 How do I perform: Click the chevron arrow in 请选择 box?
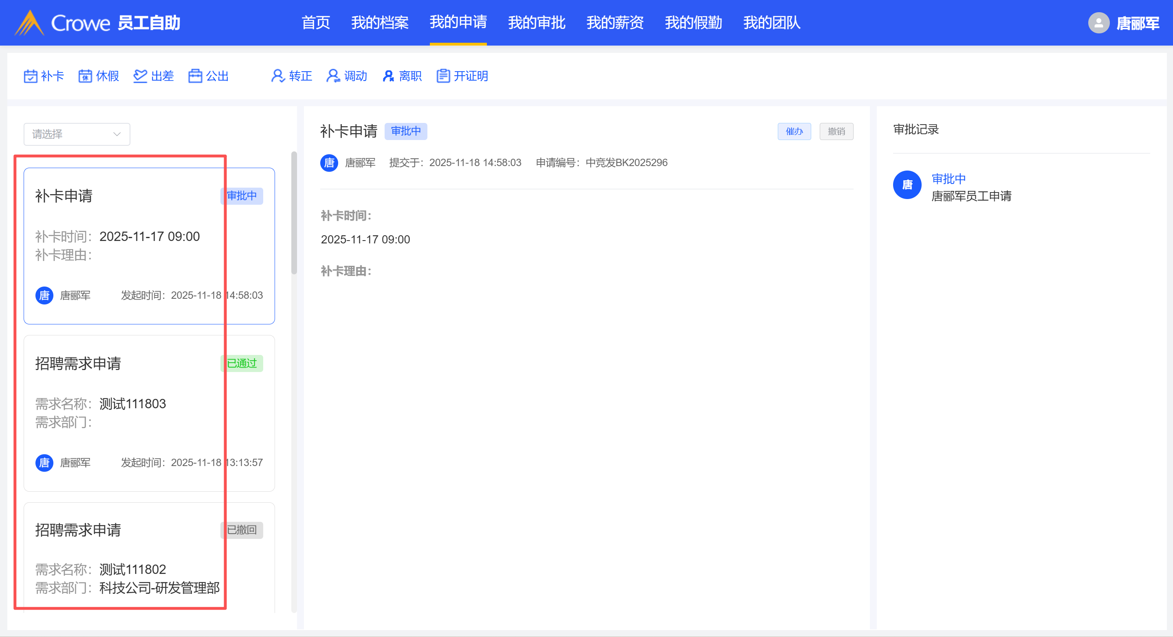click(117, 134)
